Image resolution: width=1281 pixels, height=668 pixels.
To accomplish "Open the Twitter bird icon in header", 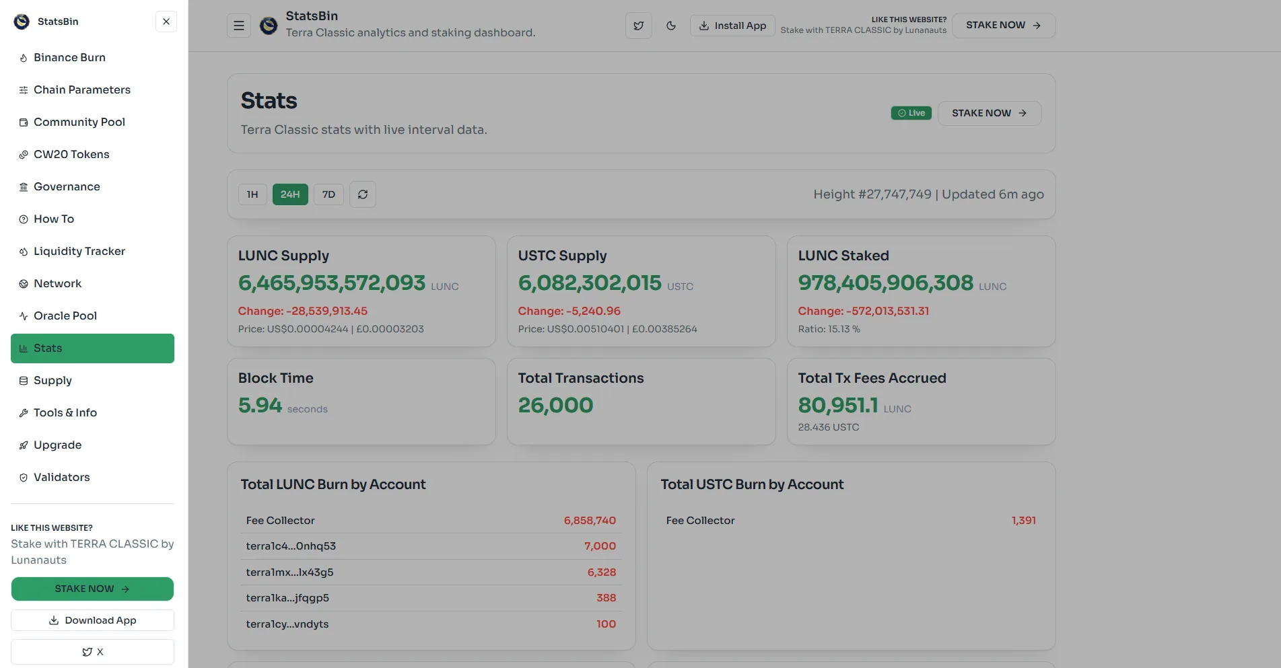I will click(x=638, y=26).
